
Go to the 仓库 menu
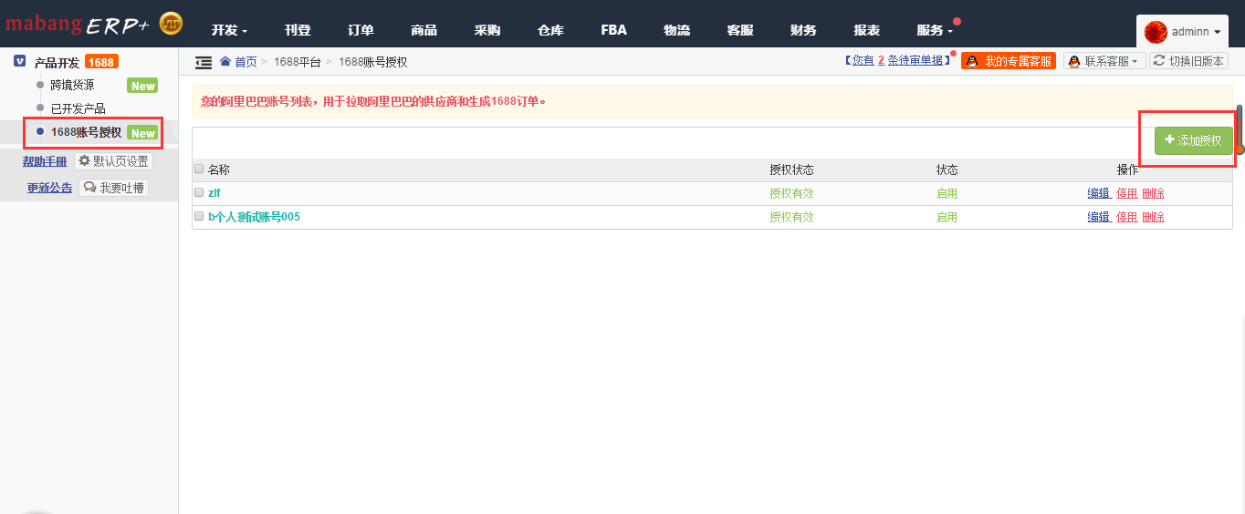pyautogui.click(x=550, y=30)
